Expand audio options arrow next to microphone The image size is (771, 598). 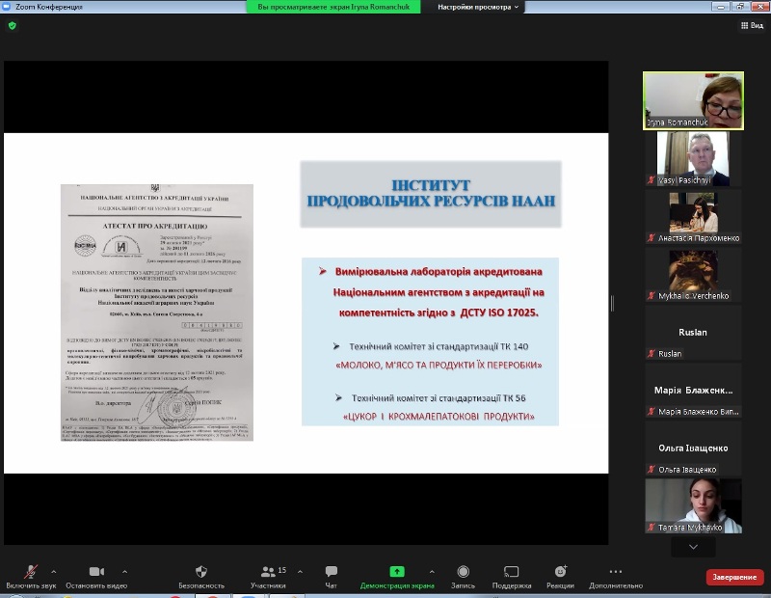click(x=54, y=571)
